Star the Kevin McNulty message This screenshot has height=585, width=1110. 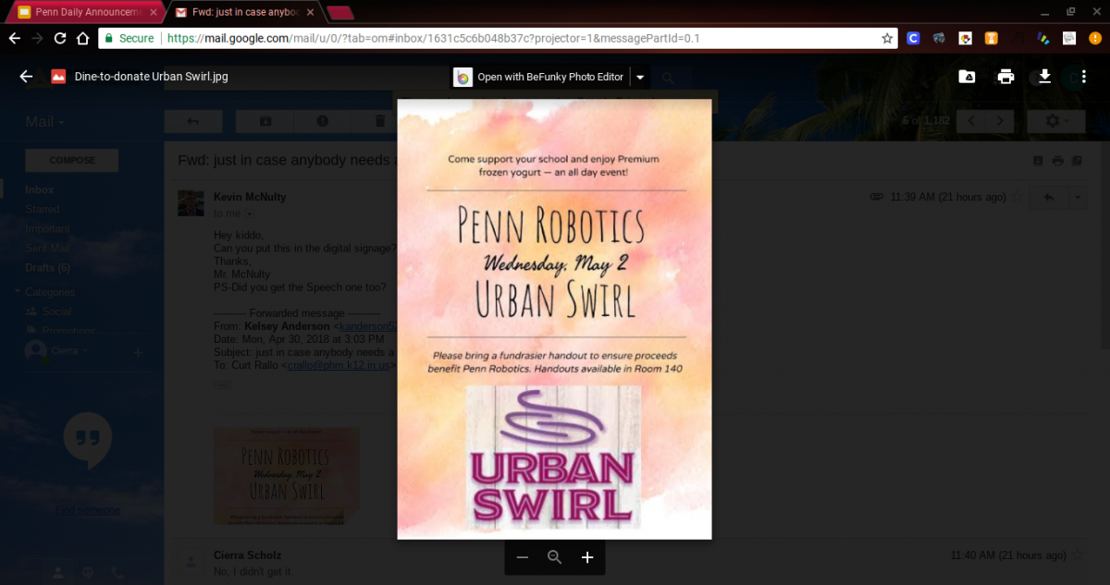(x=1017, y=197)
